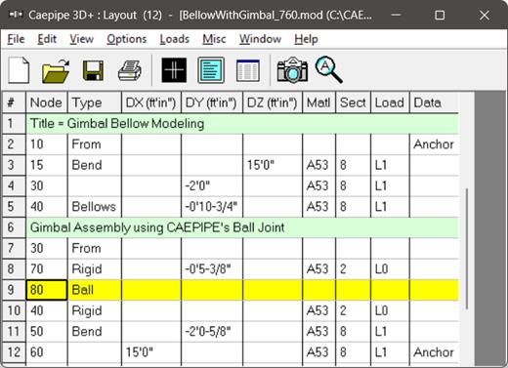Image resolution: width=508 pixels, height=368 pixels.
Task: Select the Layout window icon in toolbar
Action: [211, 70]
